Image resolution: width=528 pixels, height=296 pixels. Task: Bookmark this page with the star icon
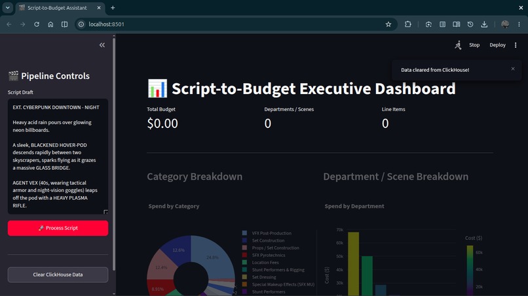pos(388,24)
